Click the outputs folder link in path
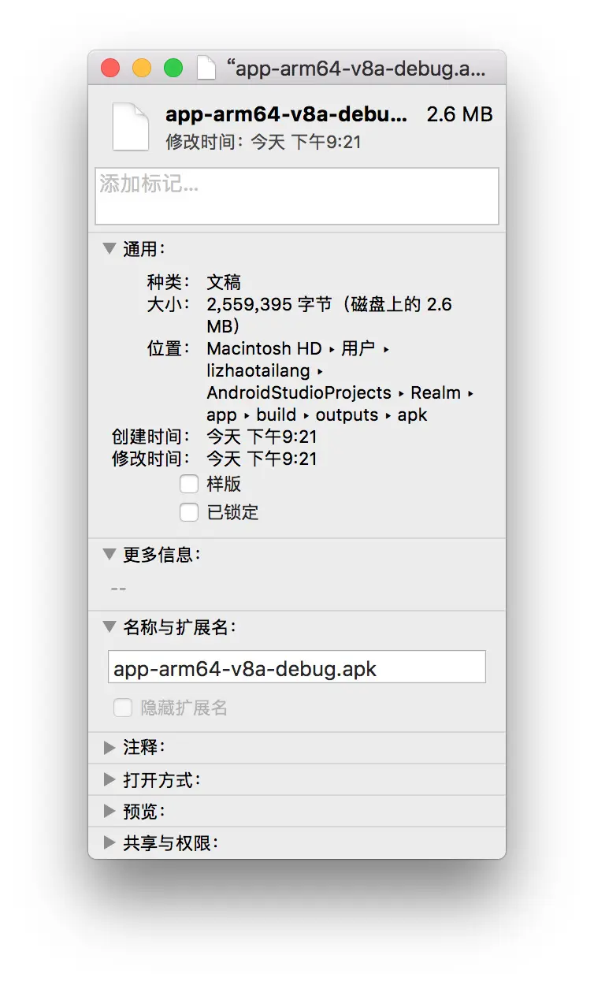This screenshot has width=594, height=985. point(347,414)
